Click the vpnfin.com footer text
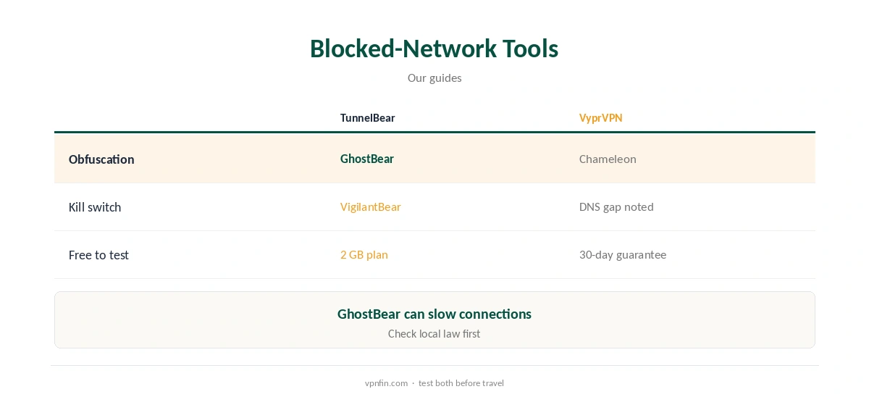 point(387,383)
